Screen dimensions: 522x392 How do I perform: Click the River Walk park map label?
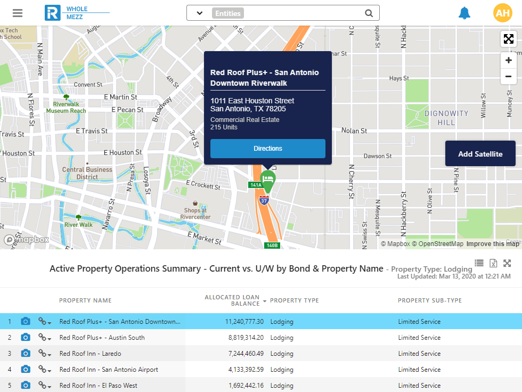79,225
